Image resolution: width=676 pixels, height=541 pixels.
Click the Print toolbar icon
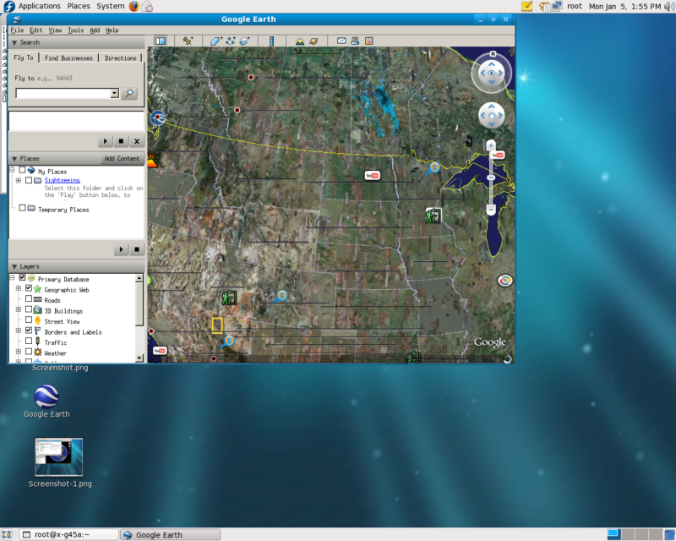(x=355, y=41)
